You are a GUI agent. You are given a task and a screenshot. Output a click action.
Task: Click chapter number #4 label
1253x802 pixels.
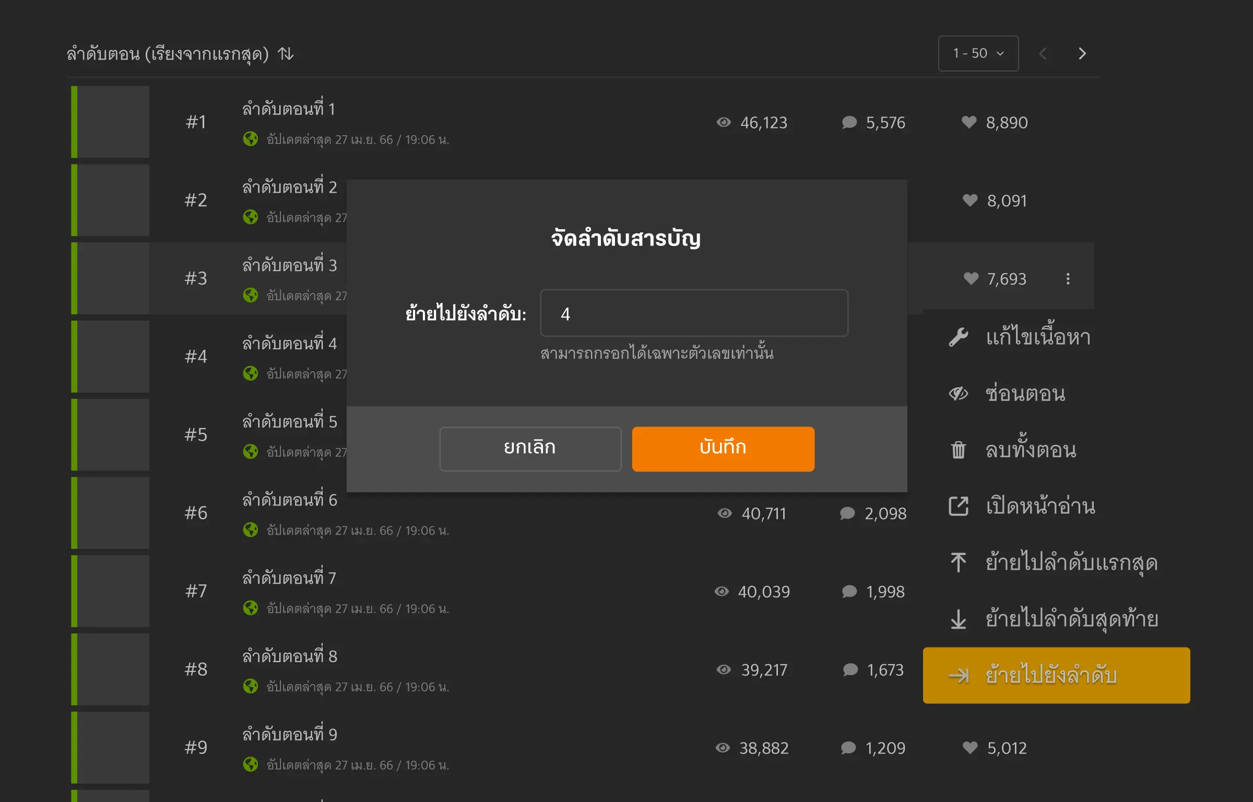[x=196, y=356]
